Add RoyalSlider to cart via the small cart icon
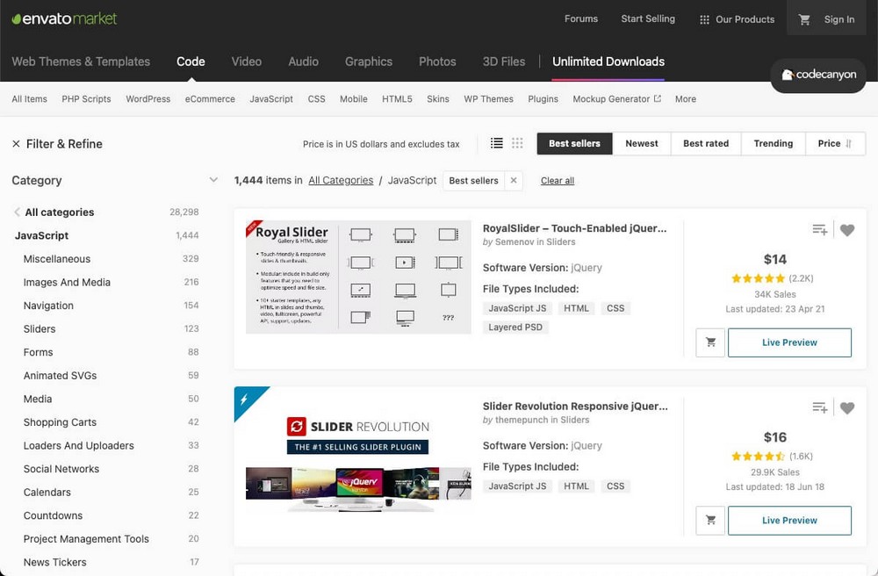This screenshot has width=878, height=576. tap(710, 342)
